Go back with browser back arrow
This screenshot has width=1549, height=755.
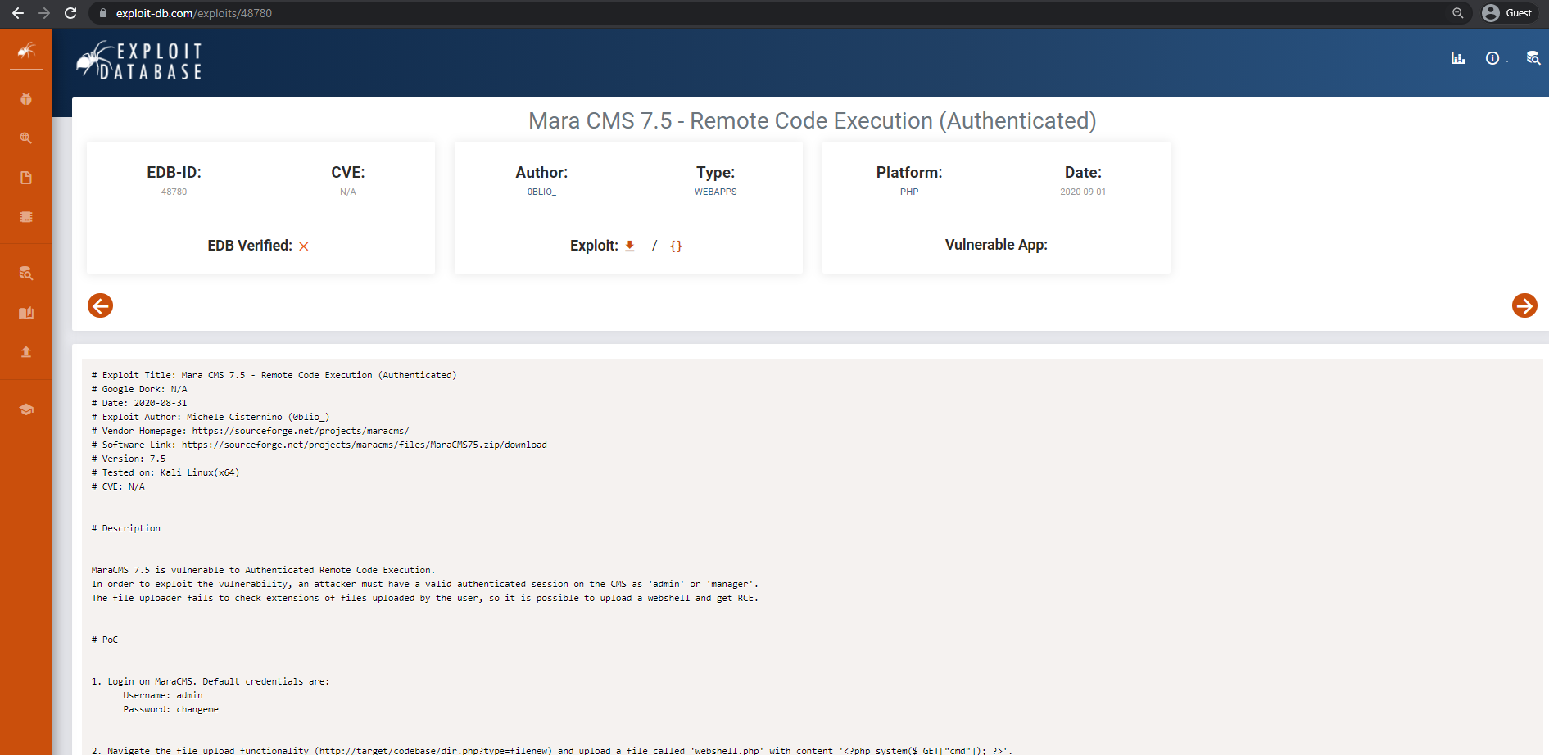point(17,13)
